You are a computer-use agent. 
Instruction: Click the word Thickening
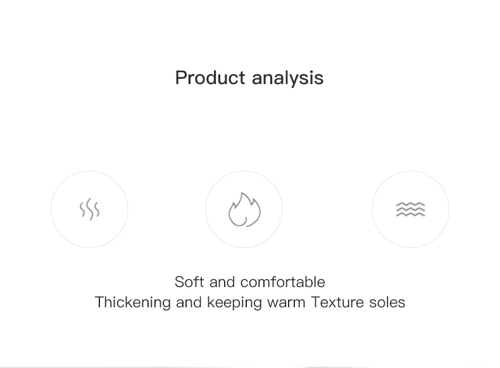(133, 303)
